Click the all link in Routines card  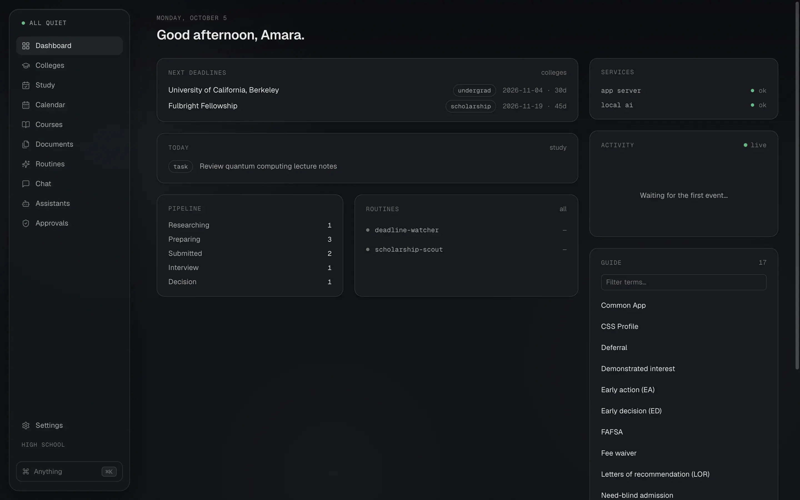coord(563,209)
